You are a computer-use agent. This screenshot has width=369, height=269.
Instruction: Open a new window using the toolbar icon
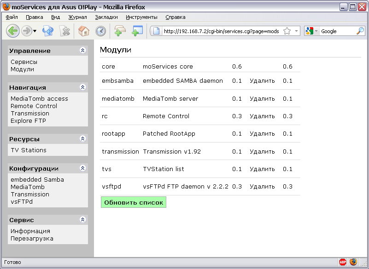point(137,31)
